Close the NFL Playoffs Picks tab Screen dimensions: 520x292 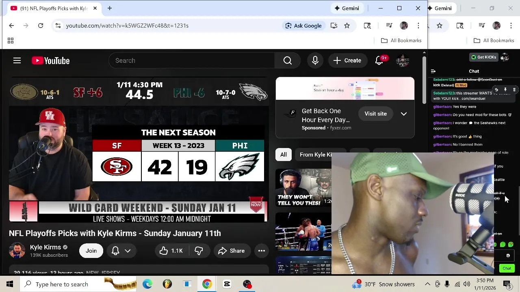[x=95, y=8]
